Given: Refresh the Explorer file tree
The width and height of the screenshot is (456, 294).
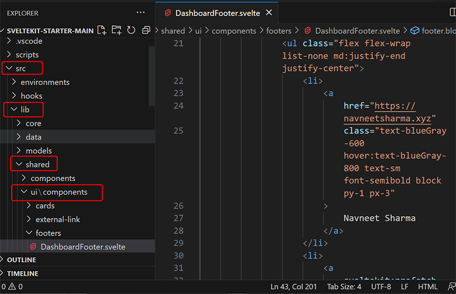Looking at the screenshot, I should coord(131,30).
